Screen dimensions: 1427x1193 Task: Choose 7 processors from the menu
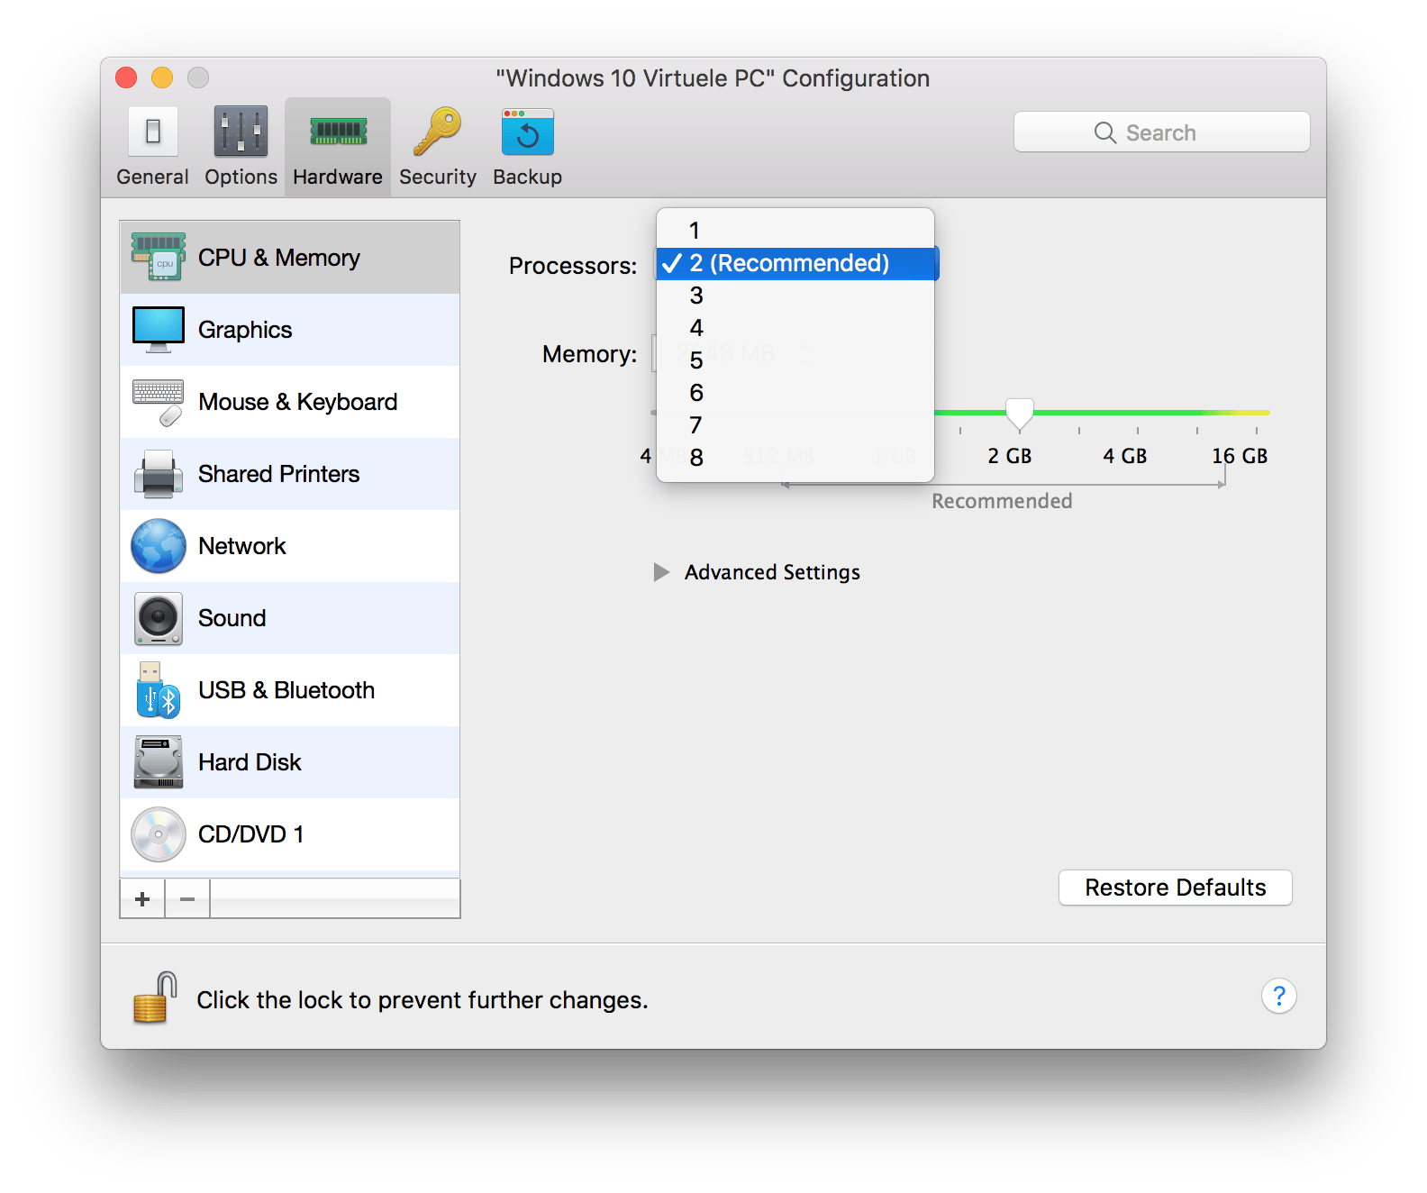(x=795, y=425)
